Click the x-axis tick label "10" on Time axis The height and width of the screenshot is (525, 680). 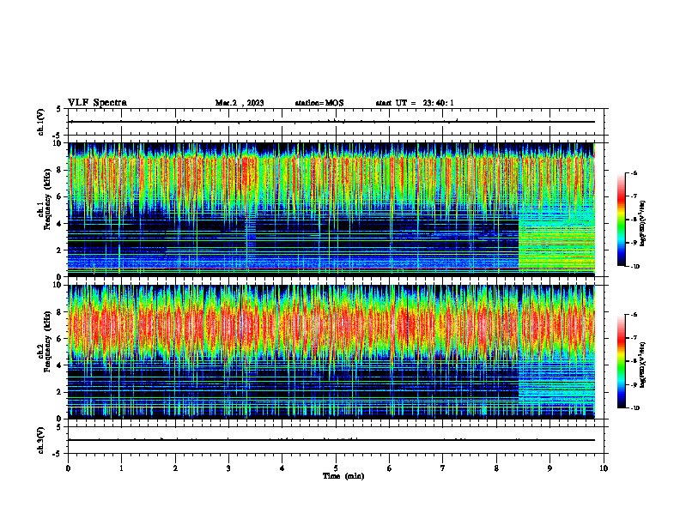point(604,468)
